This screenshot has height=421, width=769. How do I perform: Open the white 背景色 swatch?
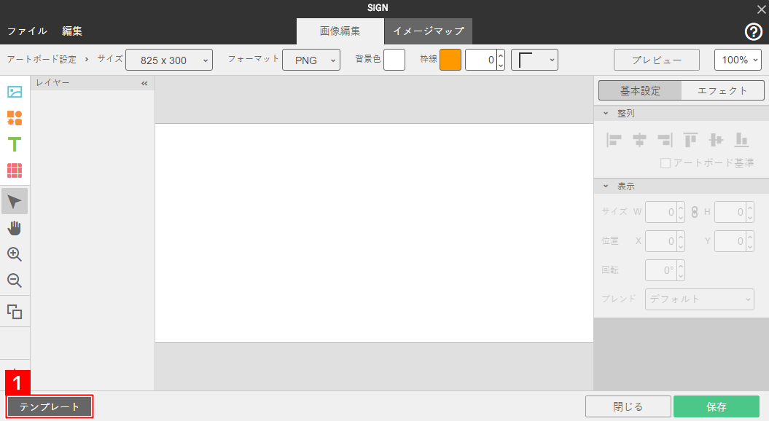(x=394, y=60)
